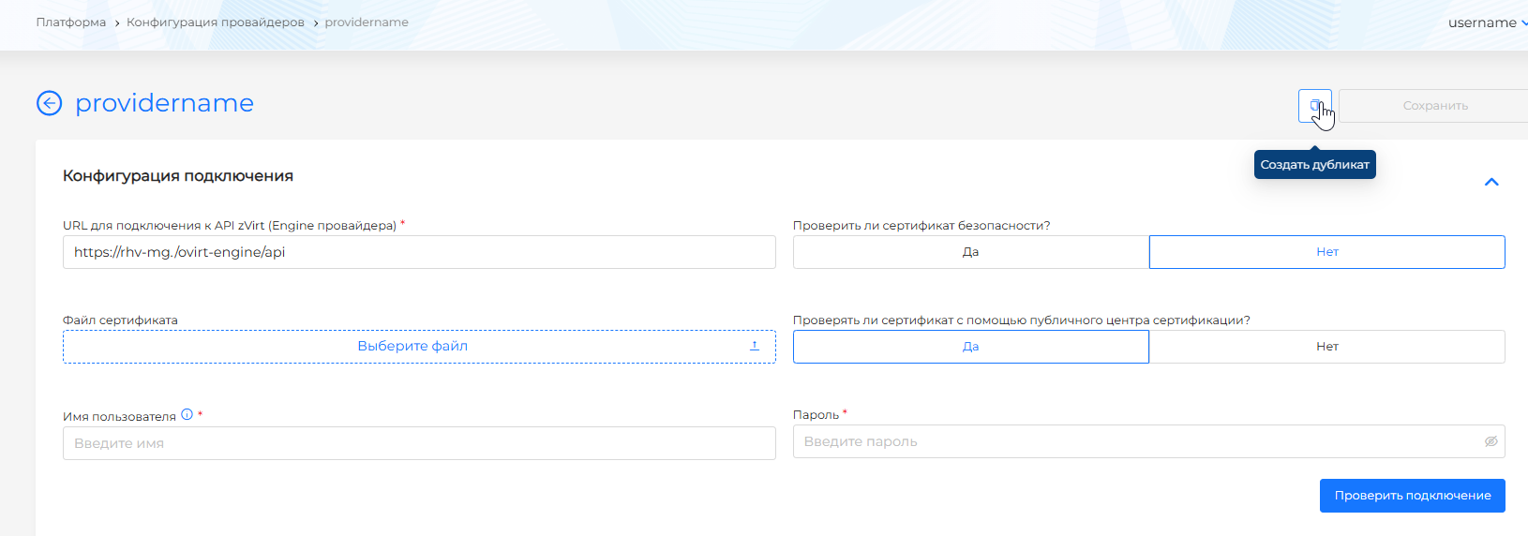Image resolution: width=1528 pixels, height=536 pixels.
Task: Focus the zVirt API URL input field
Action: [x=419, y=252]
